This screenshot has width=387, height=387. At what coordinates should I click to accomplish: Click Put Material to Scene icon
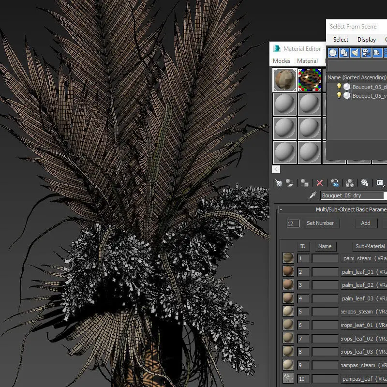pos(290,183)
